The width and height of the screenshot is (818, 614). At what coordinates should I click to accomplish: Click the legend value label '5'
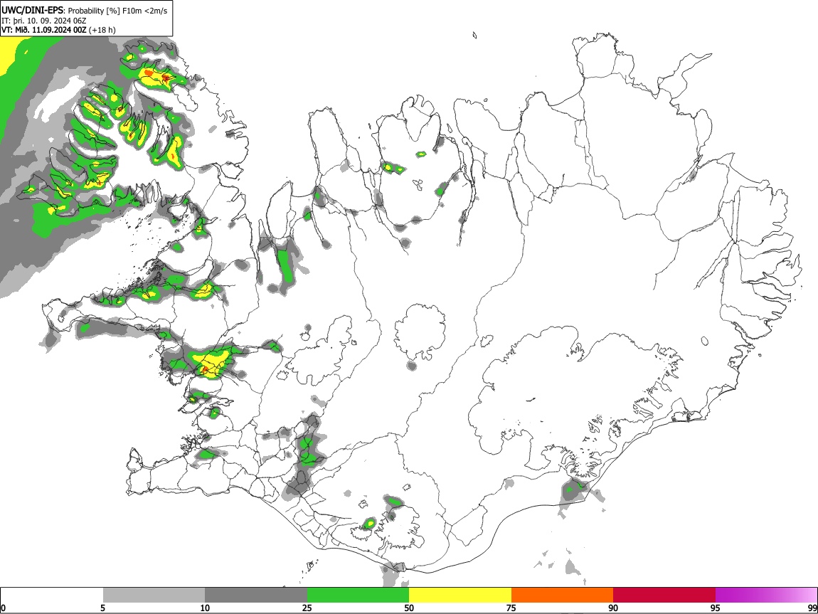click(102, 608)
